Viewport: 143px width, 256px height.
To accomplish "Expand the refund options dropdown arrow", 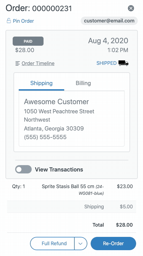I will (x=81, y=244).
